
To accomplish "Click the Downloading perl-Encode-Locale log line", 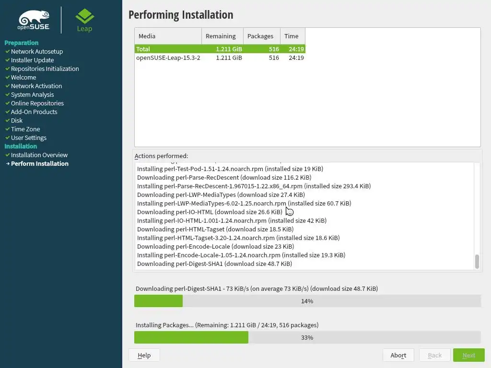I will 215,246.
